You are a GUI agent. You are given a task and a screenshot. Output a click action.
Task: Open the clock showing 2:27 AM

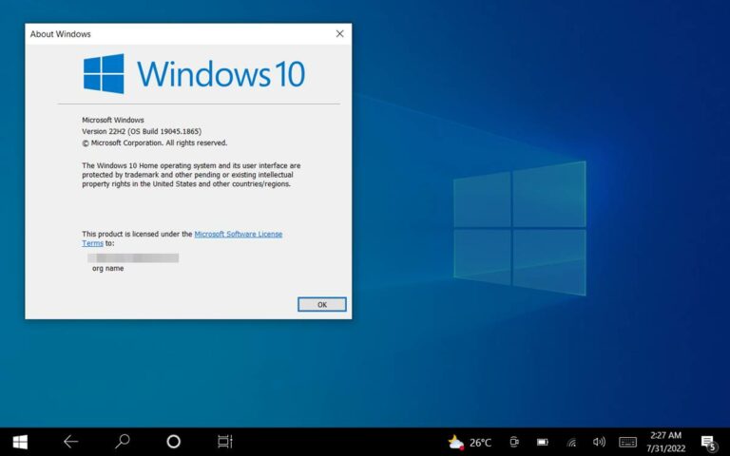[665, 442]
